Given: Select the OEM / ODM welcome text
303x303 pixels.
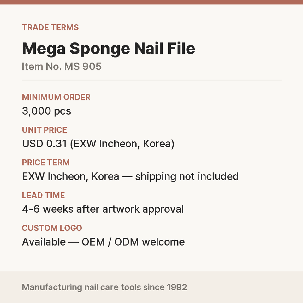Looking at the screenshot, I should tap(133, 242).
